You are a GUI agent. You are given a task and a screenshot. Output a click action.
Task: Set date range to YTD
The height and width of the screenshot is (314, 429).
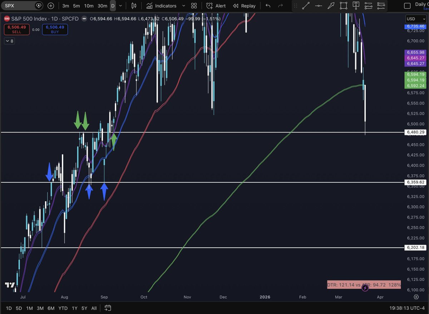pyautogui.click(x=63, y=308)
